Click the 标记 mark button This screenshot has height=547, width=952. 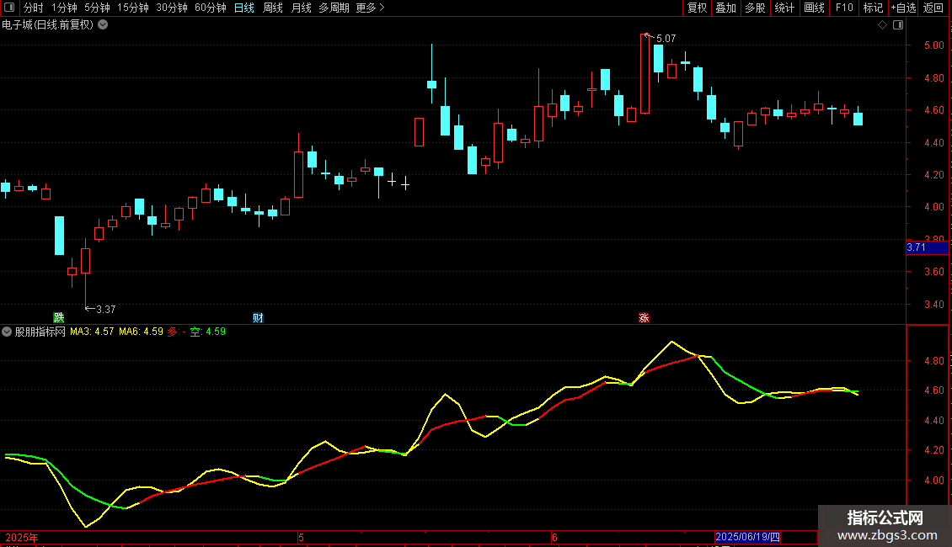(x=873, y=8)
